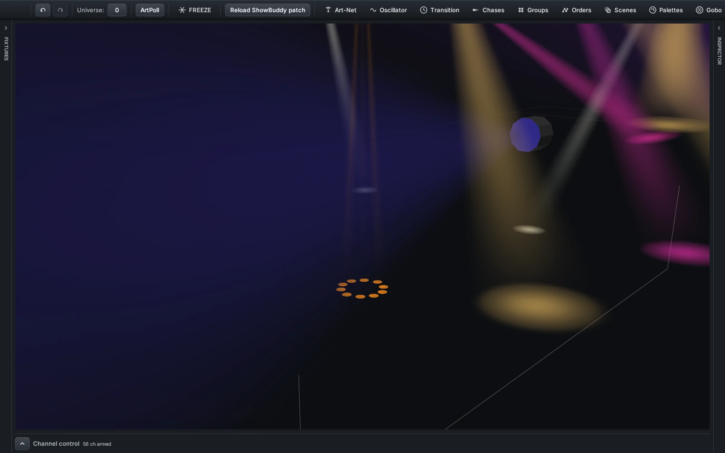Screen dimensions: 725x453
Task: Expand the Inspector sidebar chevron
Action: coord(719,28)
